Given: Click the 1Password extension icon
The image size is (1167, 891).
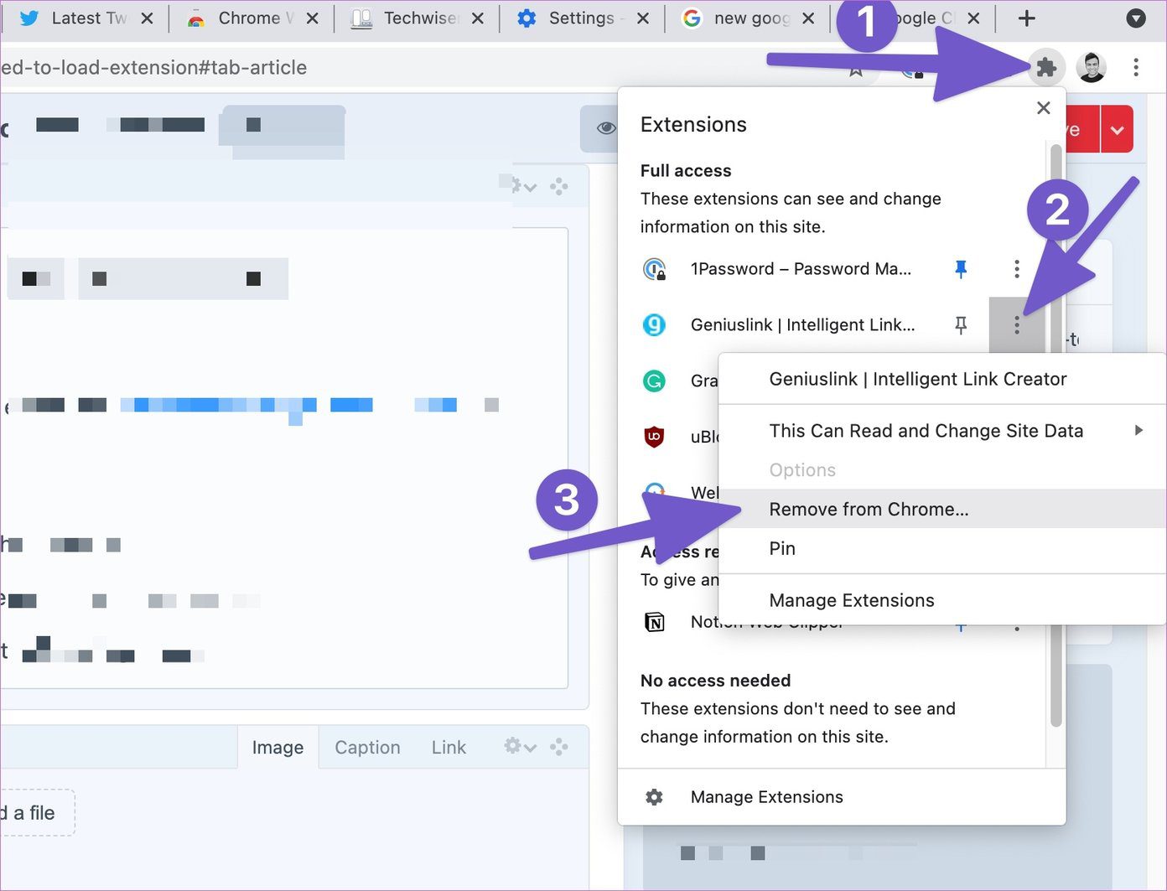Looking at the screenshot, I should click(x=654, y=269).
